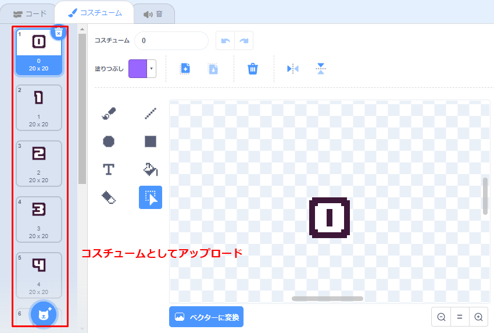
Task: Select the Brush tool
Action: point(109,114)
